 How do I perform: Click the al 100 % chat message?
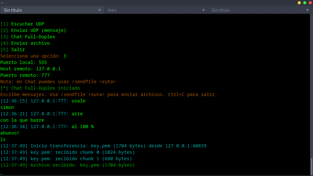(83, 126)
